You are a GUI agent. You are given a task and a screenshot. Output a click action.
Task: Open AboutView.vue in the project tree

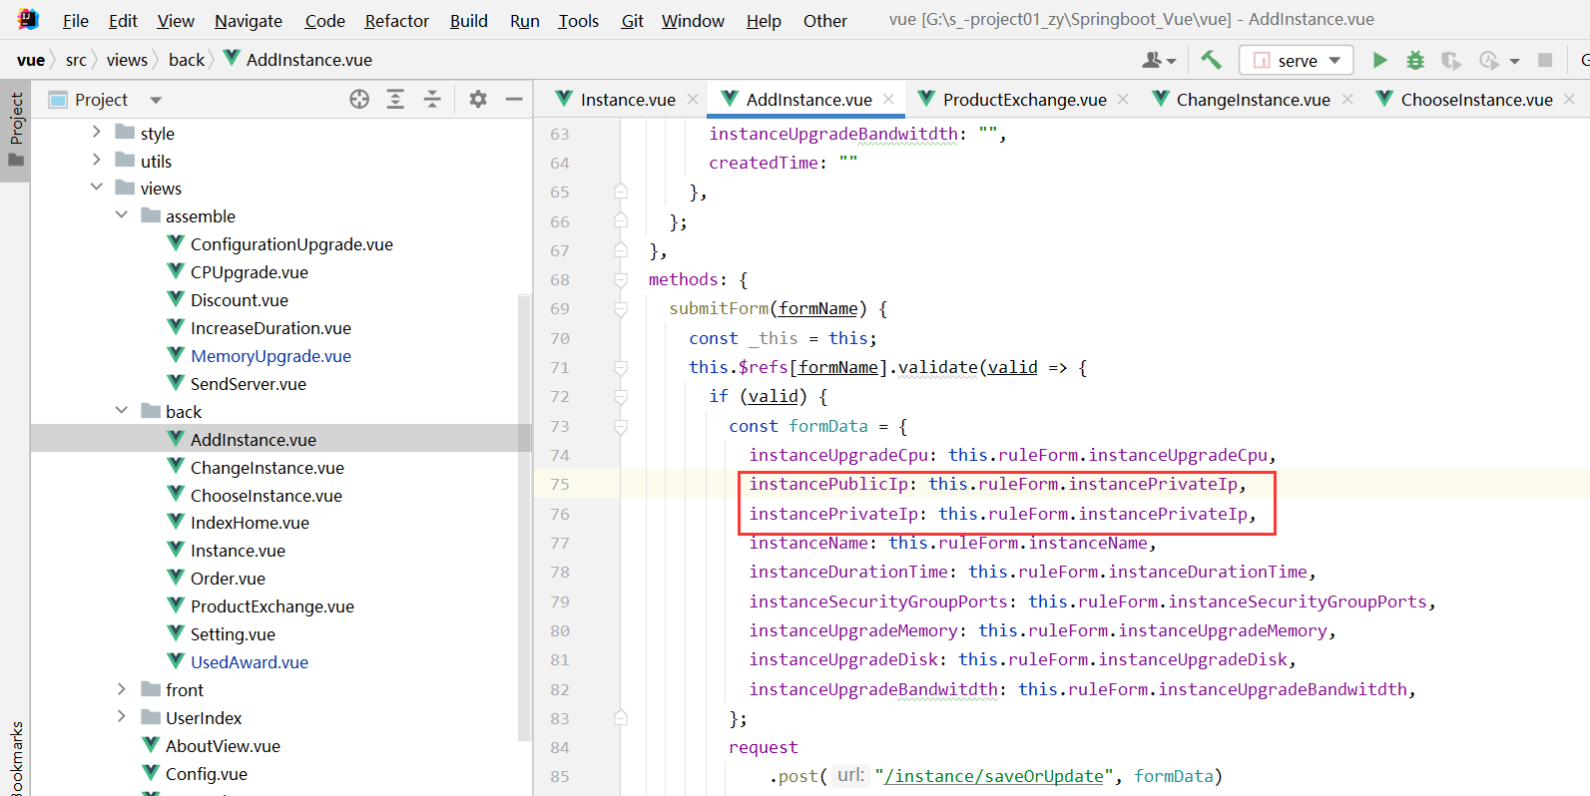222,746
